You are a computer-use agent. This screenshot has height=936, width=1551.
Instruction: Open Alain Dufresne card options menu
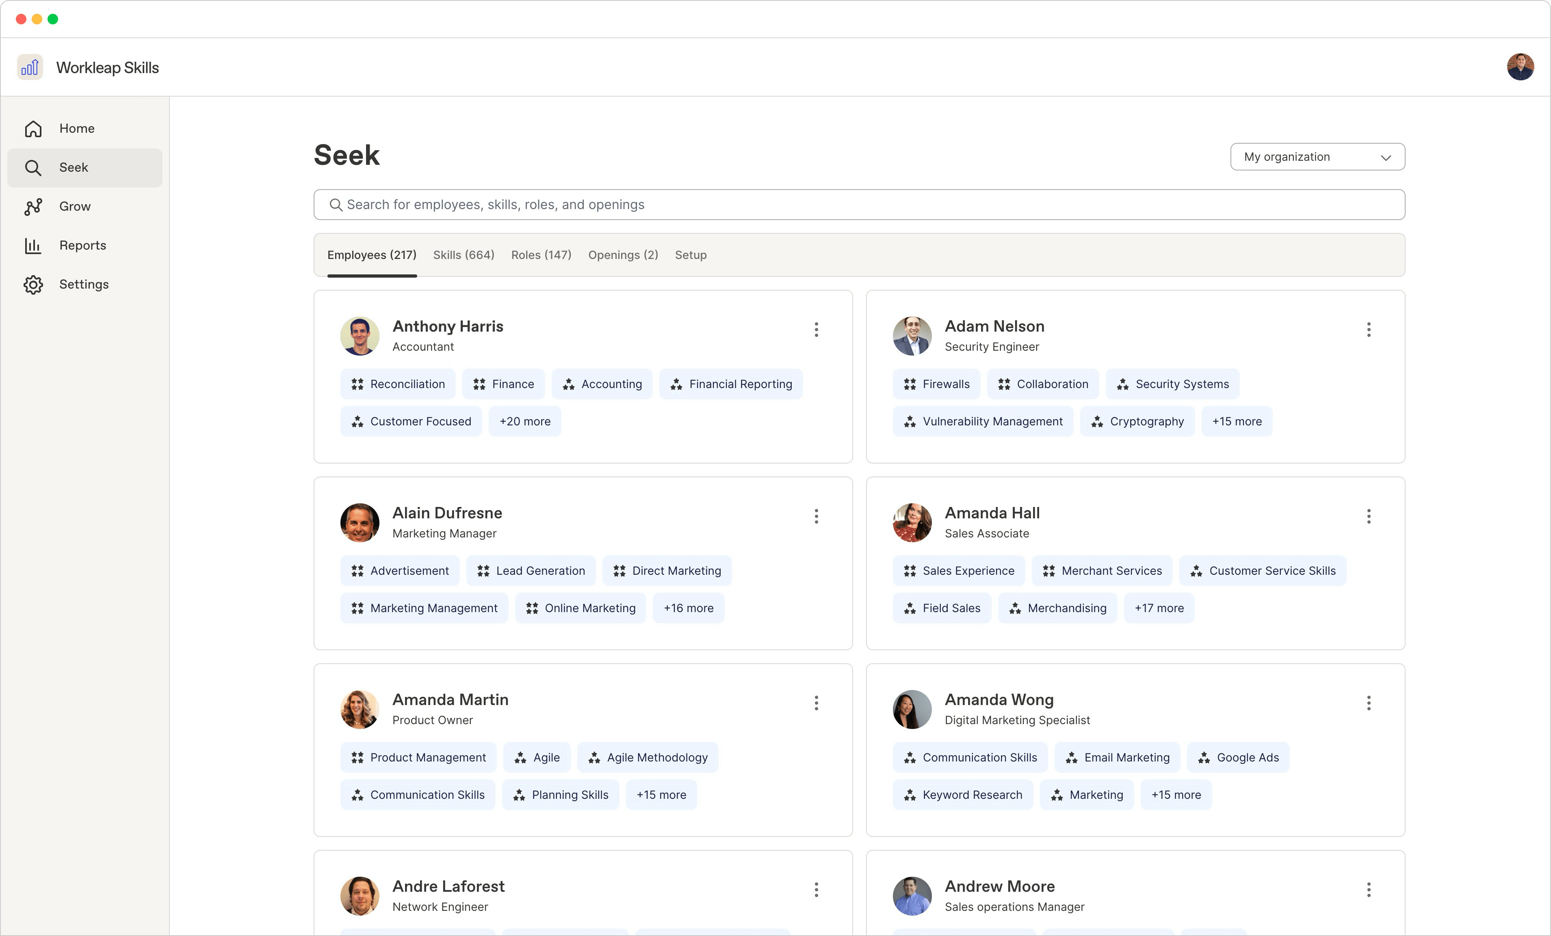tap(817, 516)
